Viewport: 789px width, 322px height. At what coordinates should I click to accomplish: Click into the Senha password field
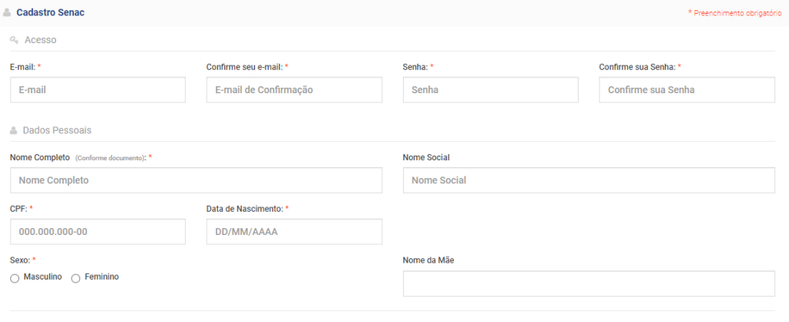pos(491,90)
